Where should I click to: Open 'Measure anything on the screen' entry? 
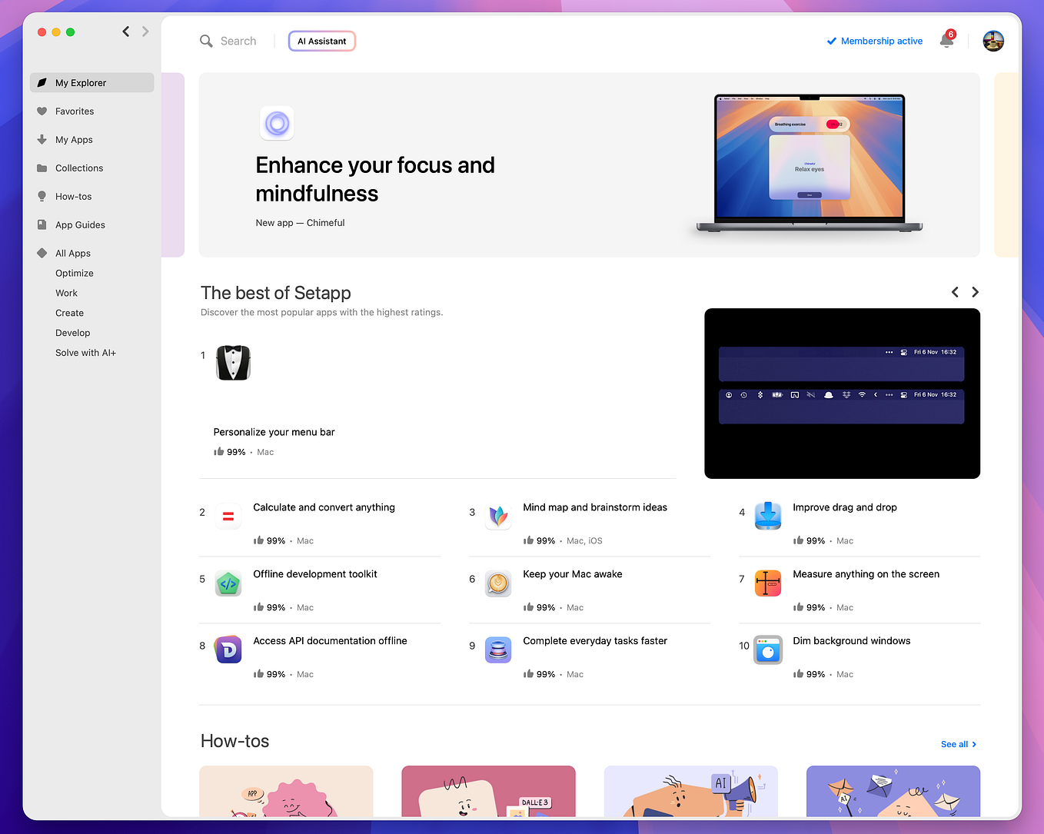[866, 575]
